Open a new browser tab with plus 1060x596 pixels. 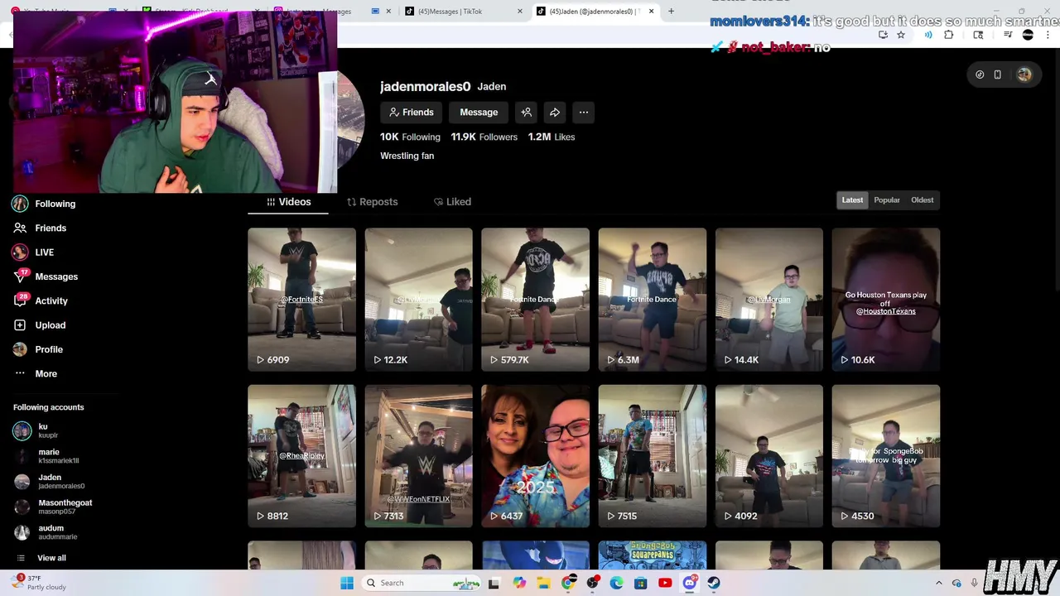671,12
